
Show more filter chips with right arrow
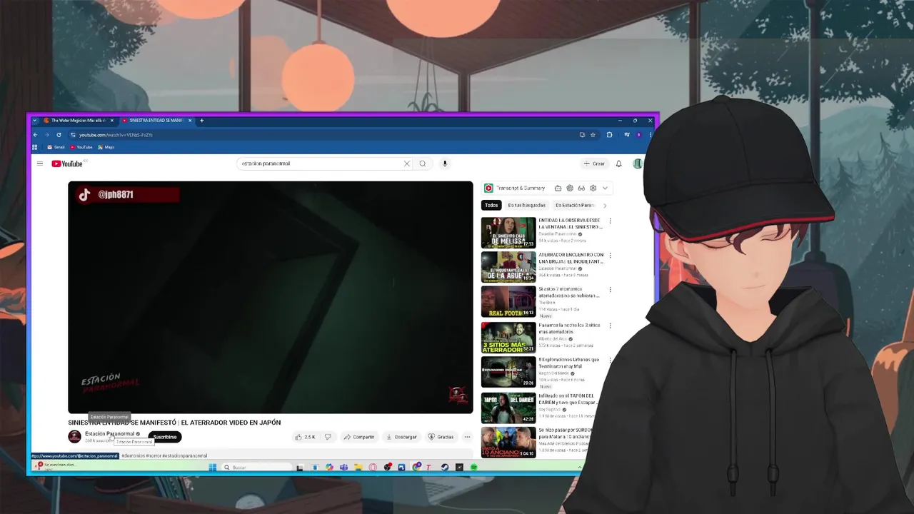[605, 205]
